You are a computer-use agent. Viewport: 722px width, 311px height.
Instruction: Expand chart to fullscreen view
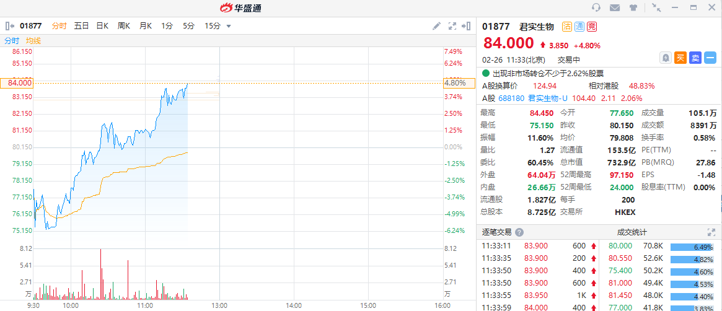(x=452, y=26)
